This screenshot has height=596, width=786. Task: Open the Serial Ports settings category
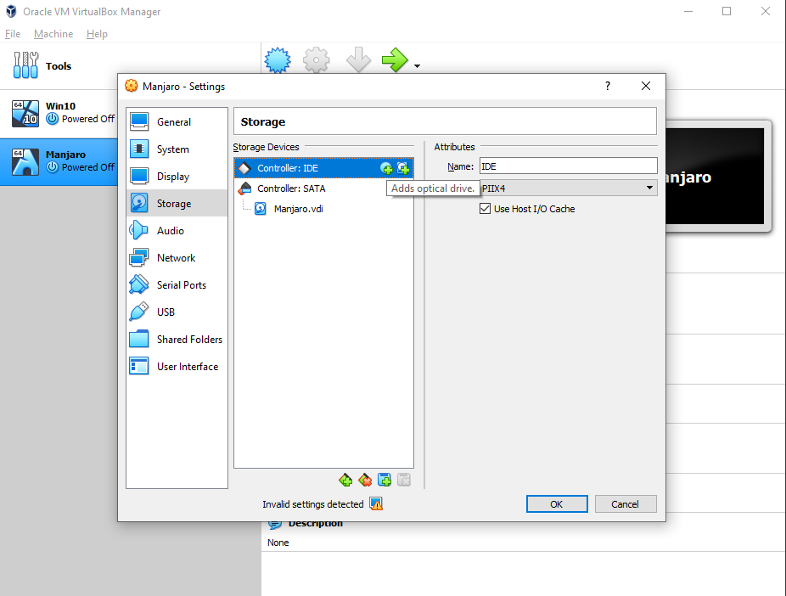(177, 284)
